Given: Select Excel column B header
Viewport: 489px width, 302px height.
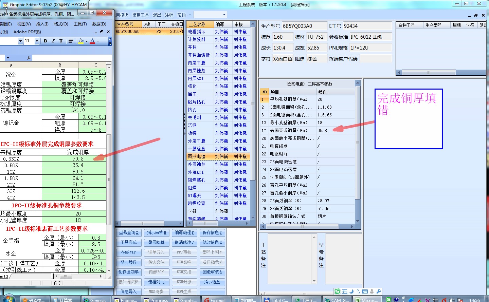Looking at the screenshot, I should pos(60,65).
